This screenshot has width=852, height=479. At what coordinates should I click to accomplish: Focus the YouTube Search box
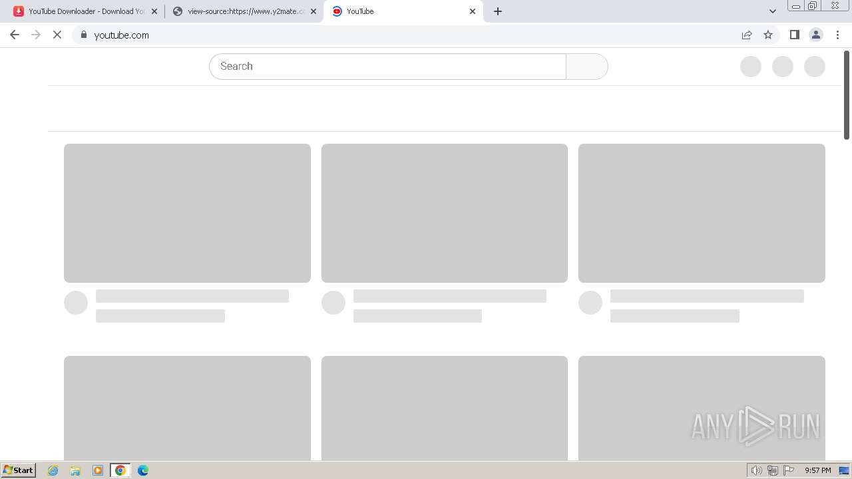[388, 67]
